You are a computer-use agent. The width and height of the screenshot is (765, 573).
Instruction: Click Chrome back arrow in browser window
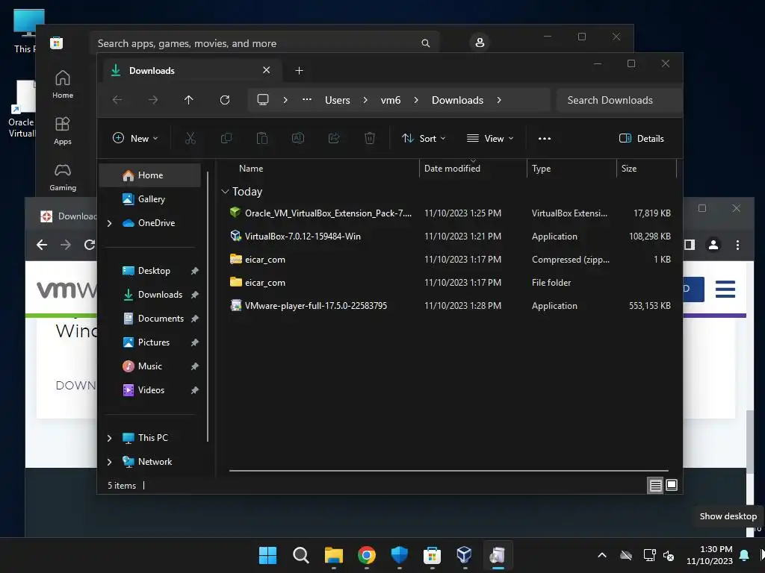[42, 245]
